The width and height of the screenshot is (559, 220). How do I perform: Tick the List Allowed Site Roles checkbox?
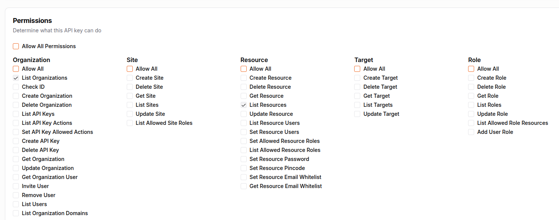click(130, 123)
